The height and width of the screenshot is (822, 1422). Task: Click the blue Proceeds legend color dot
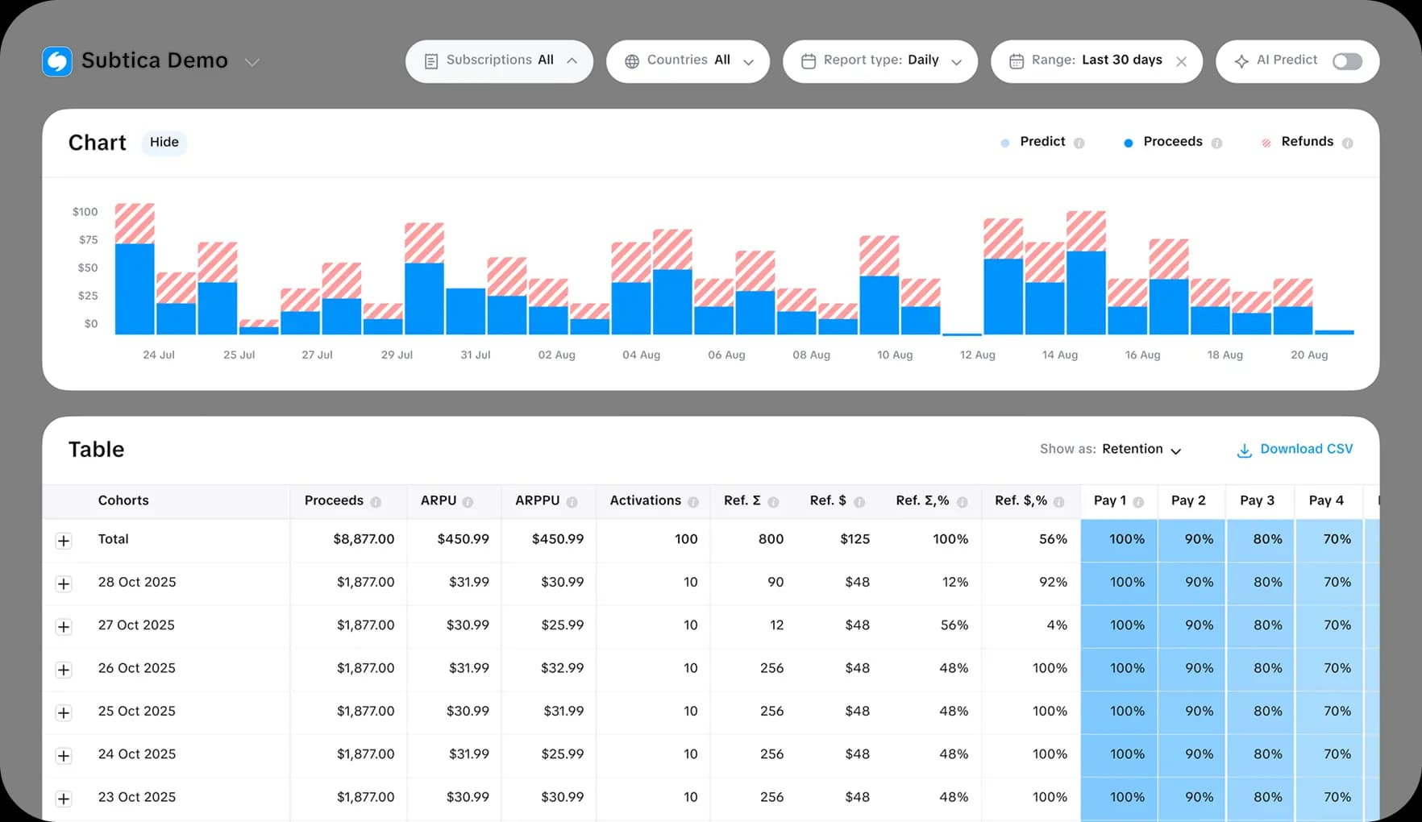point(1128,142)
